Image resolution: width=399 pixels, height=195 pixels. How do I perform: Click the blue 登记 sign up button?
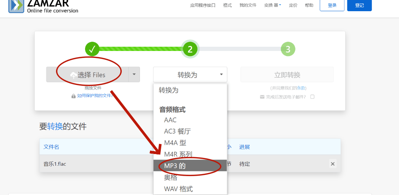pos(359,5)
